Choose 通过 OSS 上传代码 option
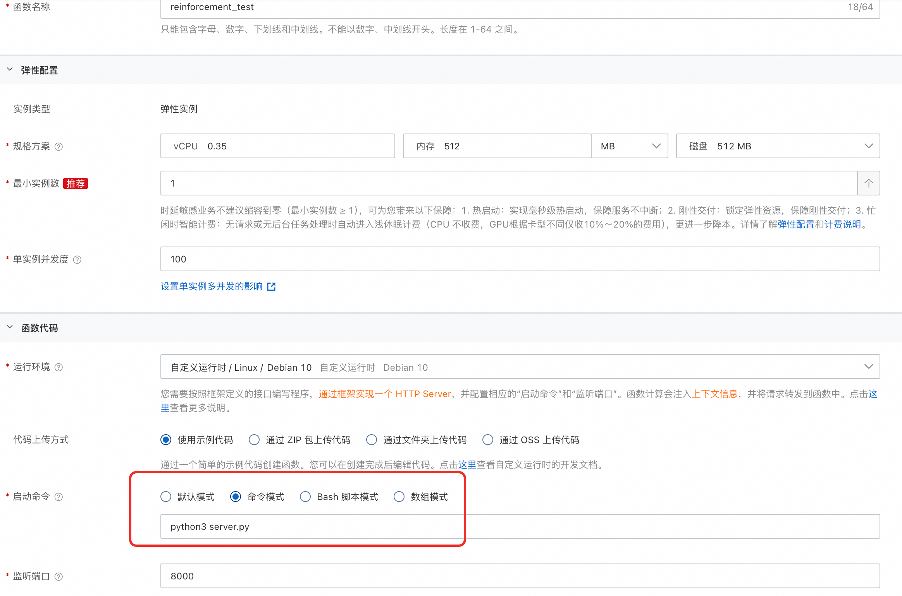 (488, 440)
